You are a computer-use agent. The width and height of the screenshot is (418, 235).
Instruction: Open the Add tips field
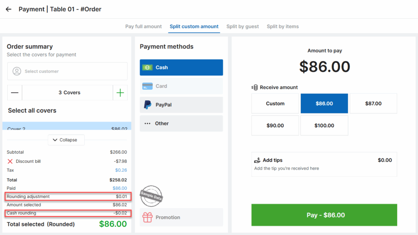coord(324,164)
